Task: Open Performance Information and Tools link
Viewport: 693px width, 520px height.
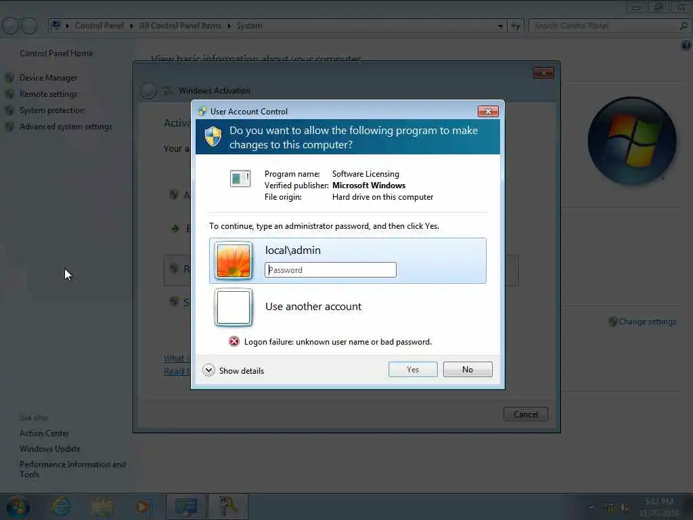Action: point(72,469)
